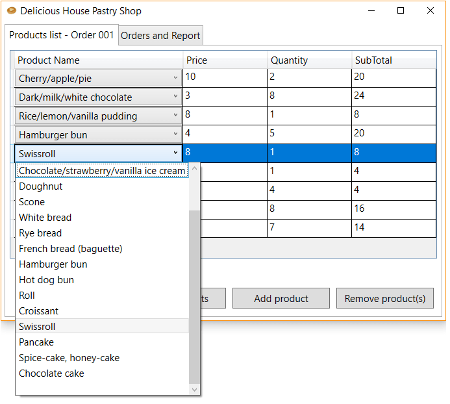Select Chocolate cake from the list

pyautogui.click(x=51, y=373)
